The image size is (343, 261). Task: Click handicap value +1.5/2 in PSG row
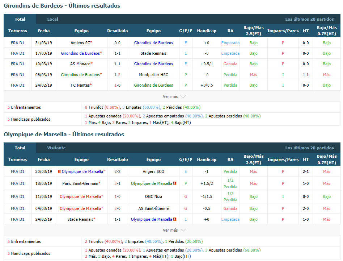207,183
